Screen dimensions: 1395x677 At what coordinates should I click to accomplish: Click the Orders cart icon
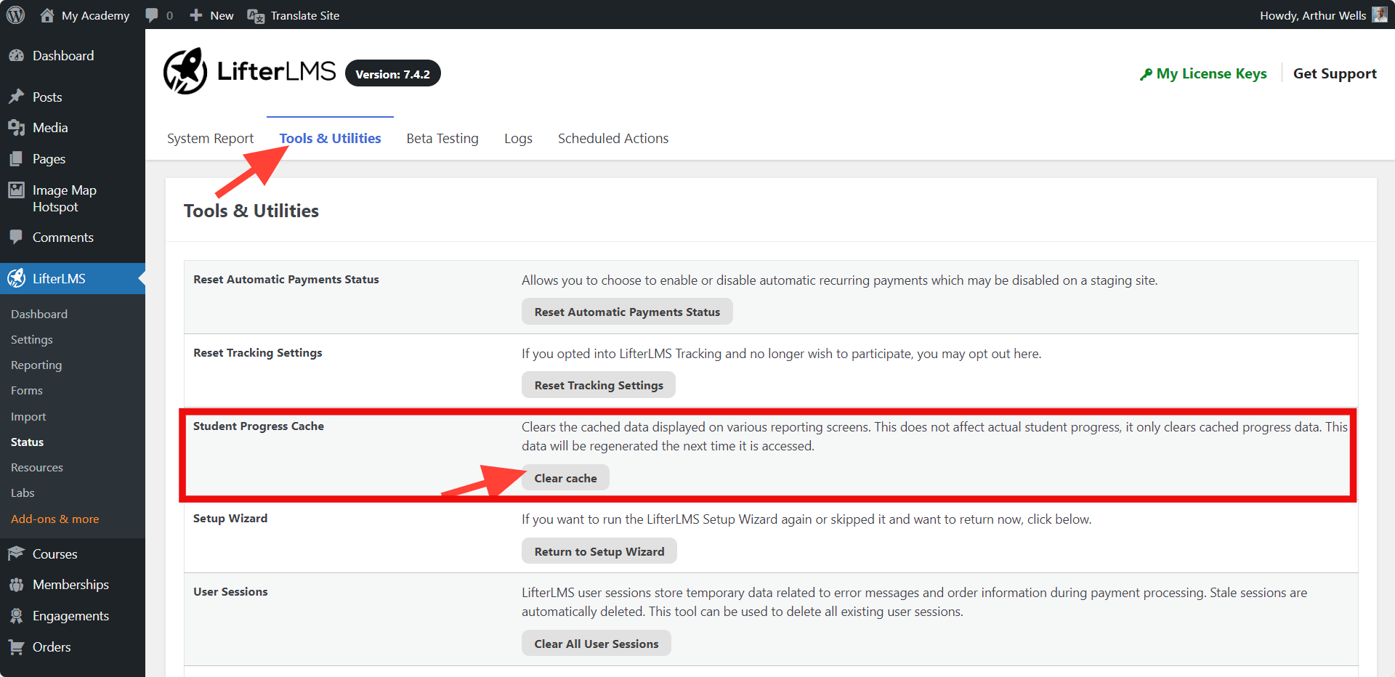(x=17, y=646)
